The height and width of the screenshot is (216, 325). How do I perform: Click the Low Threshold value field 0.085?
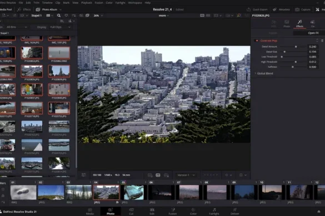pos(313,57)
